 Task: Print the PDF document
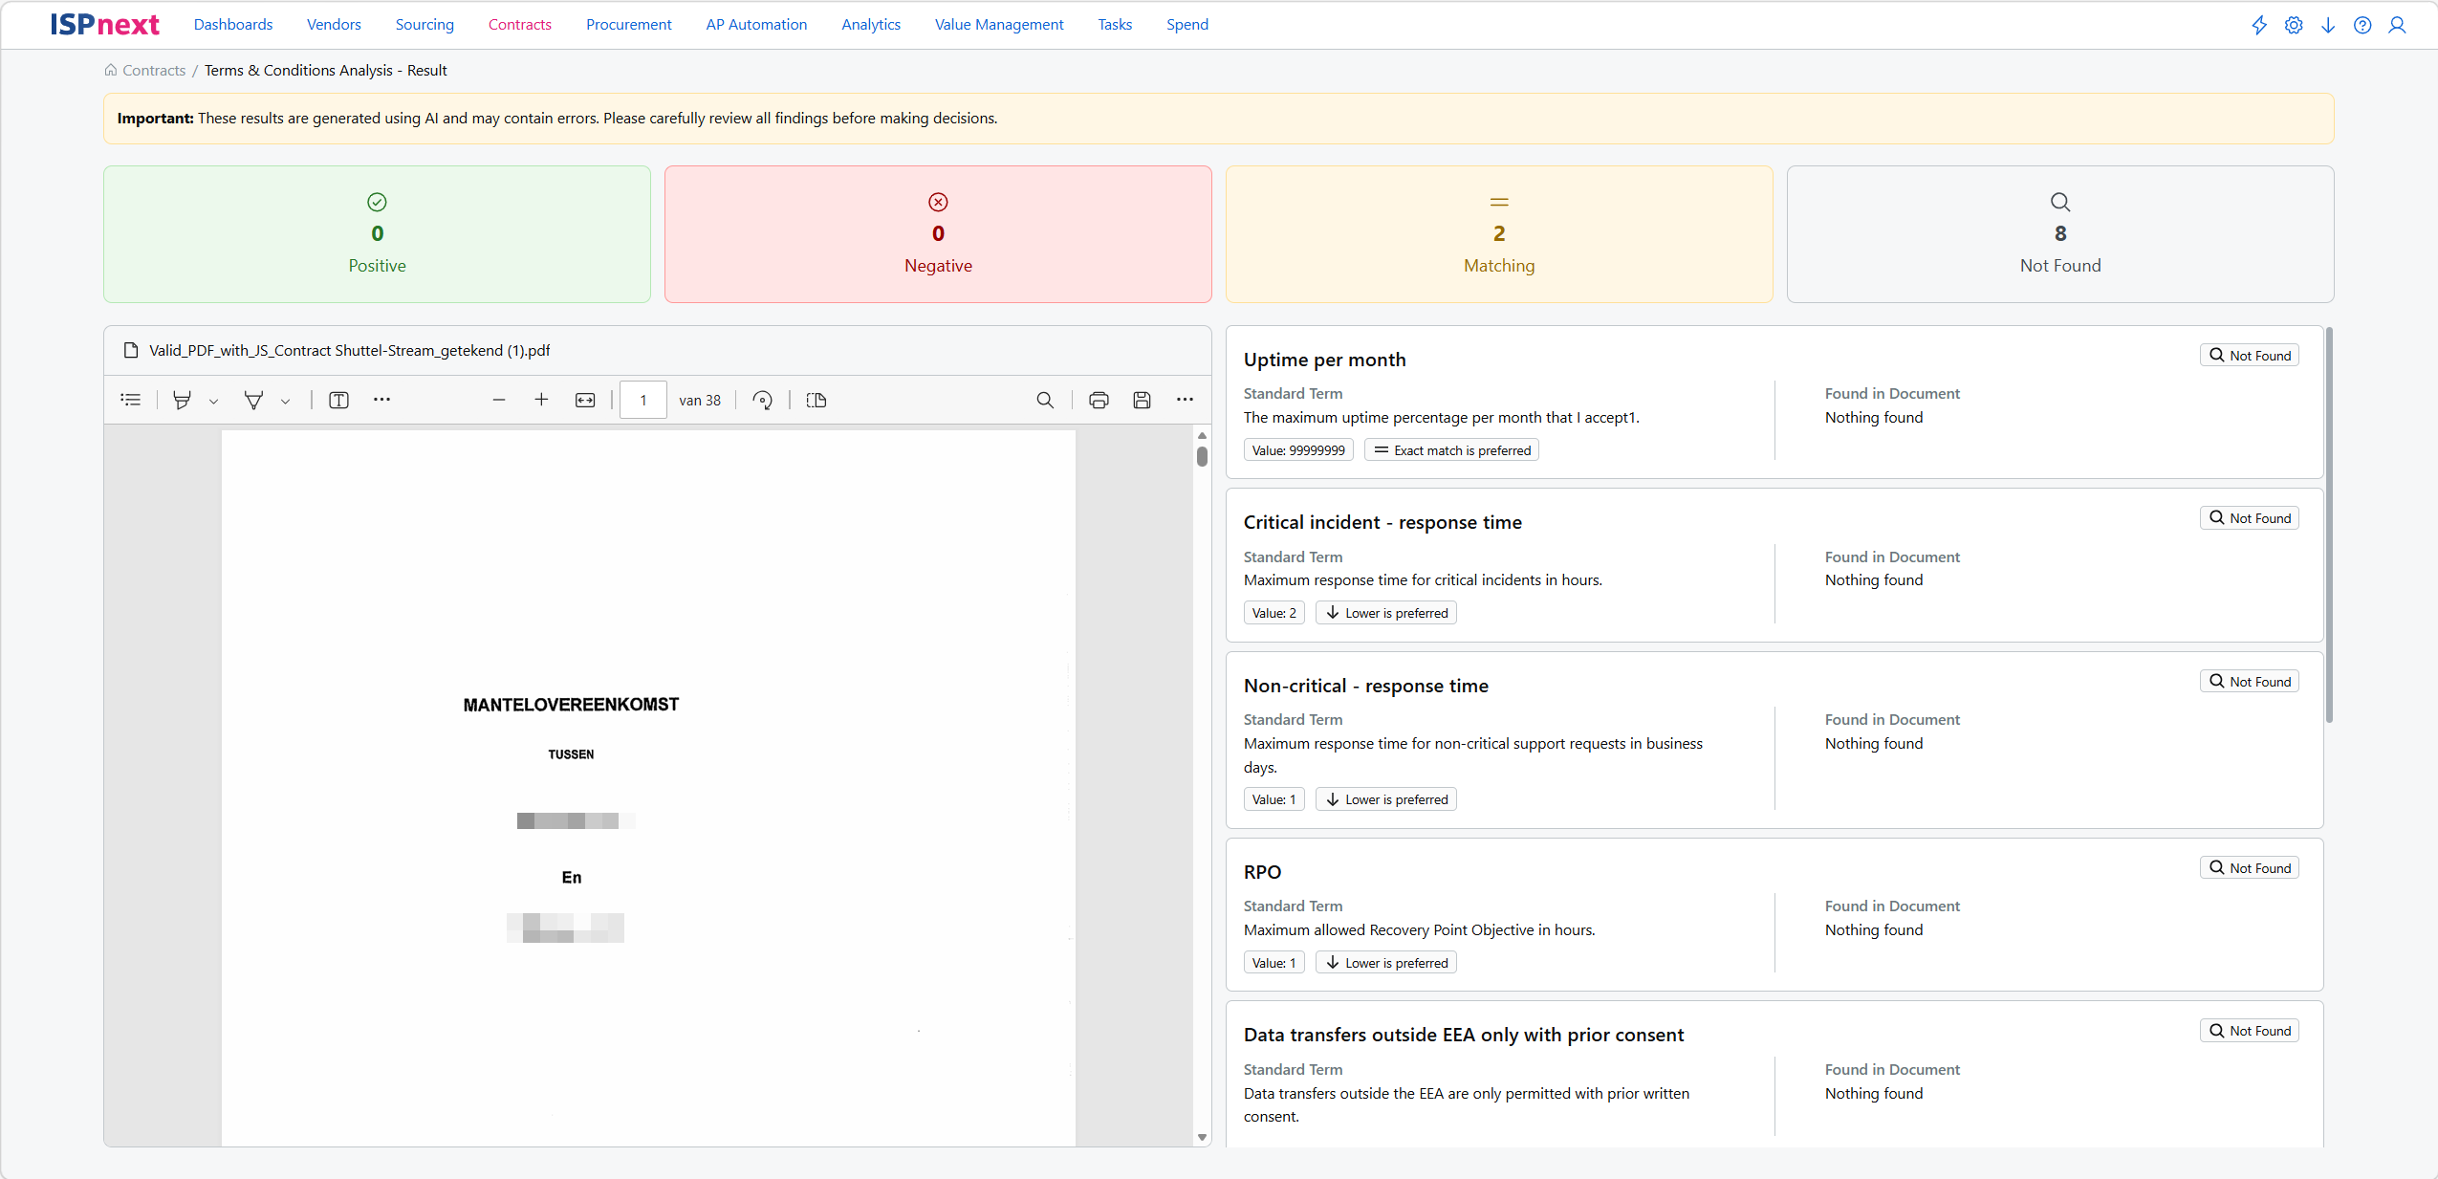1099,400
